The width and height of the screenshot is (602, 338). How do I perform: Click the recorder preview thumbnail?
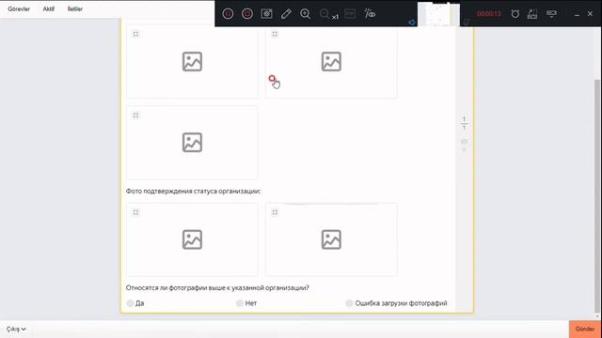pos(438,14)
